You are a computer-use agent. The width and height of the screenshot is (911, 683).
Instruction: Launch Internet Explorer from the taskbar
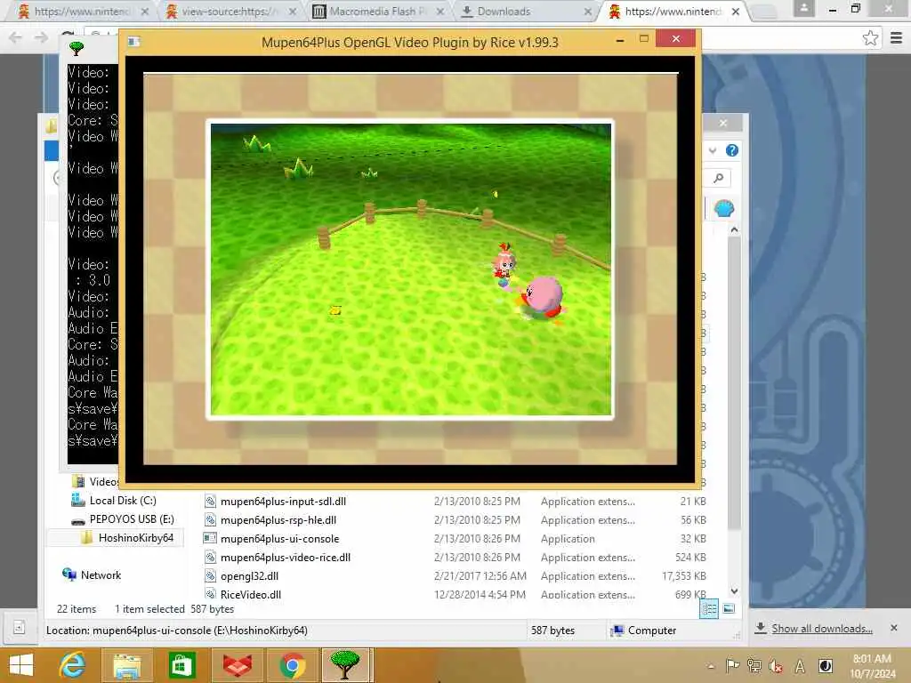73,665
